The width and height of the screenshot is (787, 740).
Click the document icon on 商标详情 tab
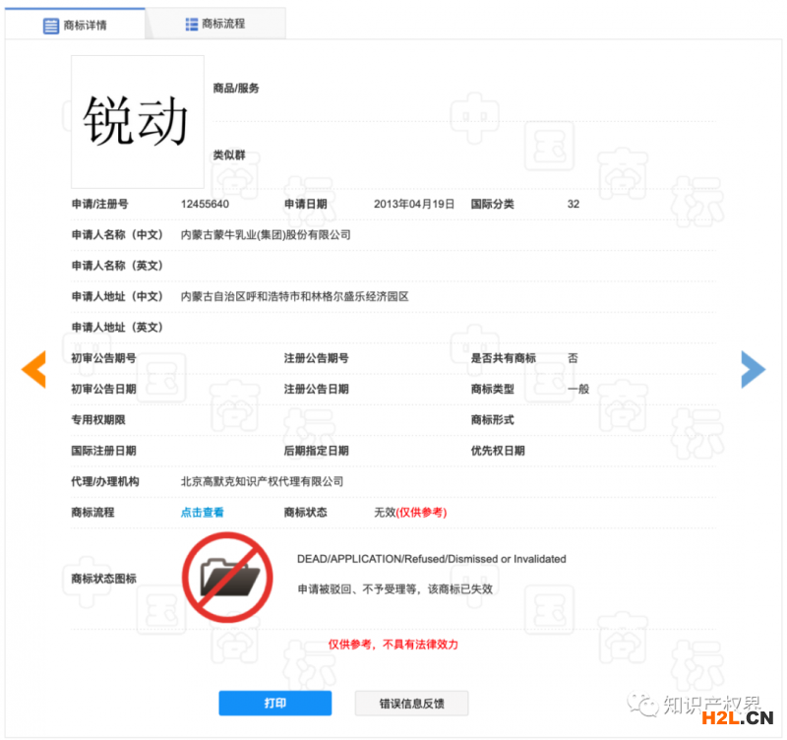click(x=51, y=26)
